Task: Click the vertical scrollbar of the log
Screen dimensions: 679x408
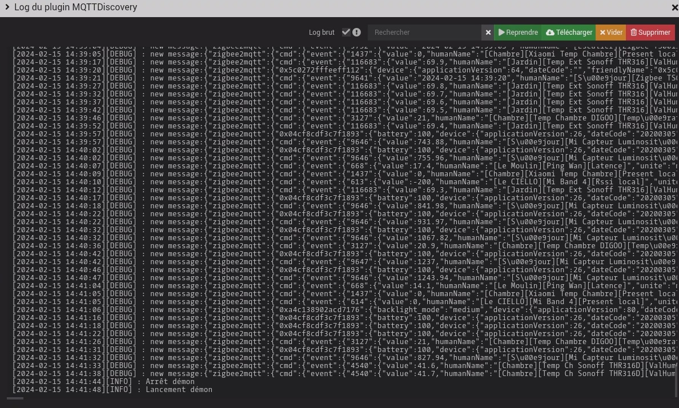Action: point(676,383)
